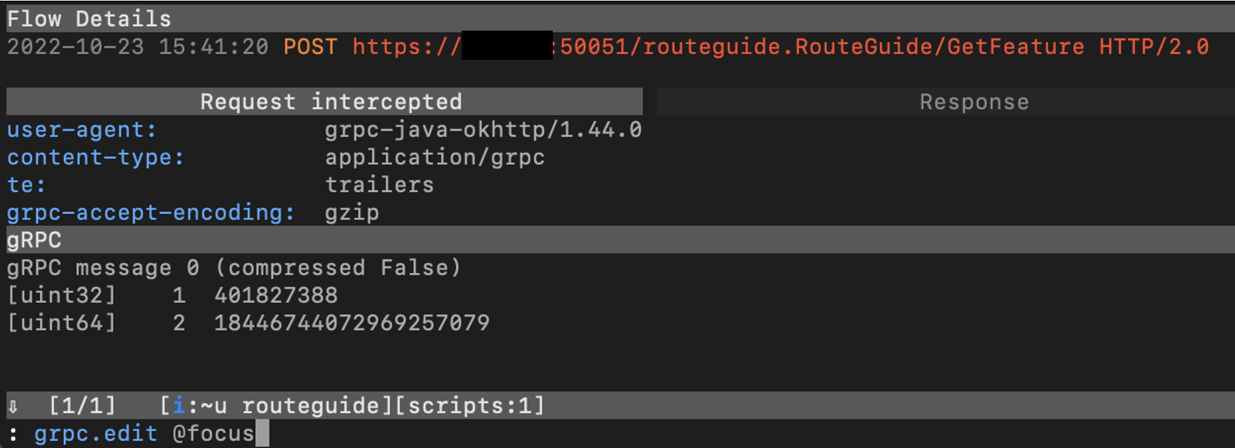Image resolution: width=1235 pixels, height=448 pixels.
Task: Click the grpc-java-okhttp/1.44.0 header value
Action: coord(483,130)
